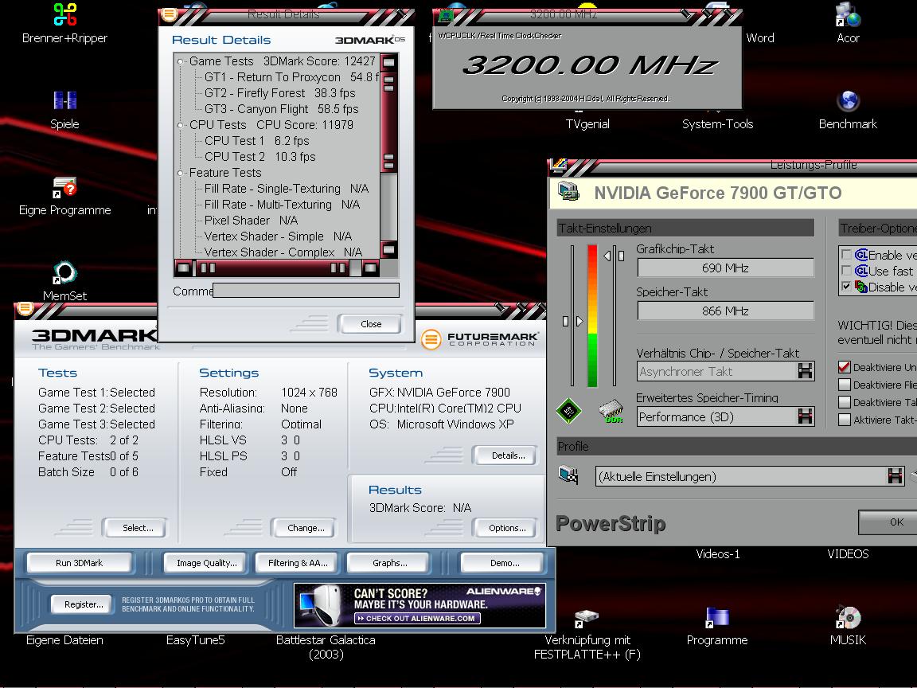This screenshot has height=688, width=917.
Task: Select the Eigne Programme desktop shortcut
Action: click(65, 187)
